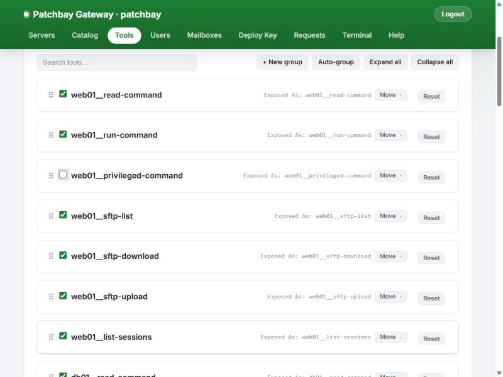Image resolution: width=503 pixels, height=377 pixels.
Task: Click the Logout button
Action: click(453, 14)
